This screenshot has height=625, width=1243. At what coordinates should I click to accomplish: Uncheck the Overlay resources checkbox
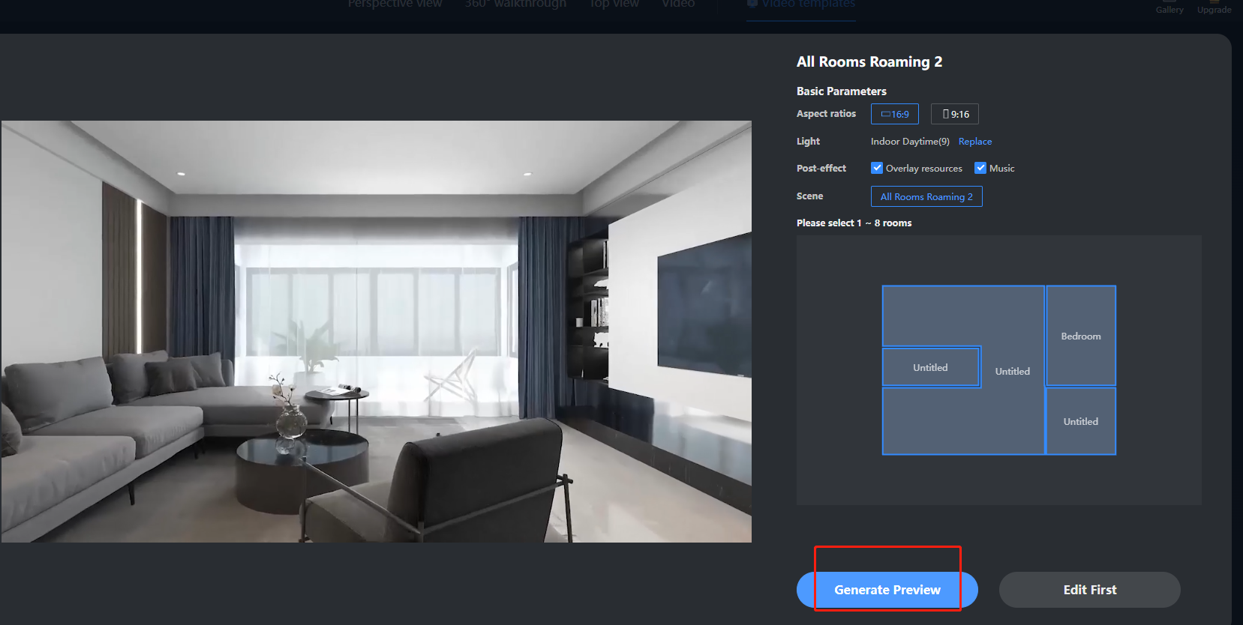pos(877,168)
